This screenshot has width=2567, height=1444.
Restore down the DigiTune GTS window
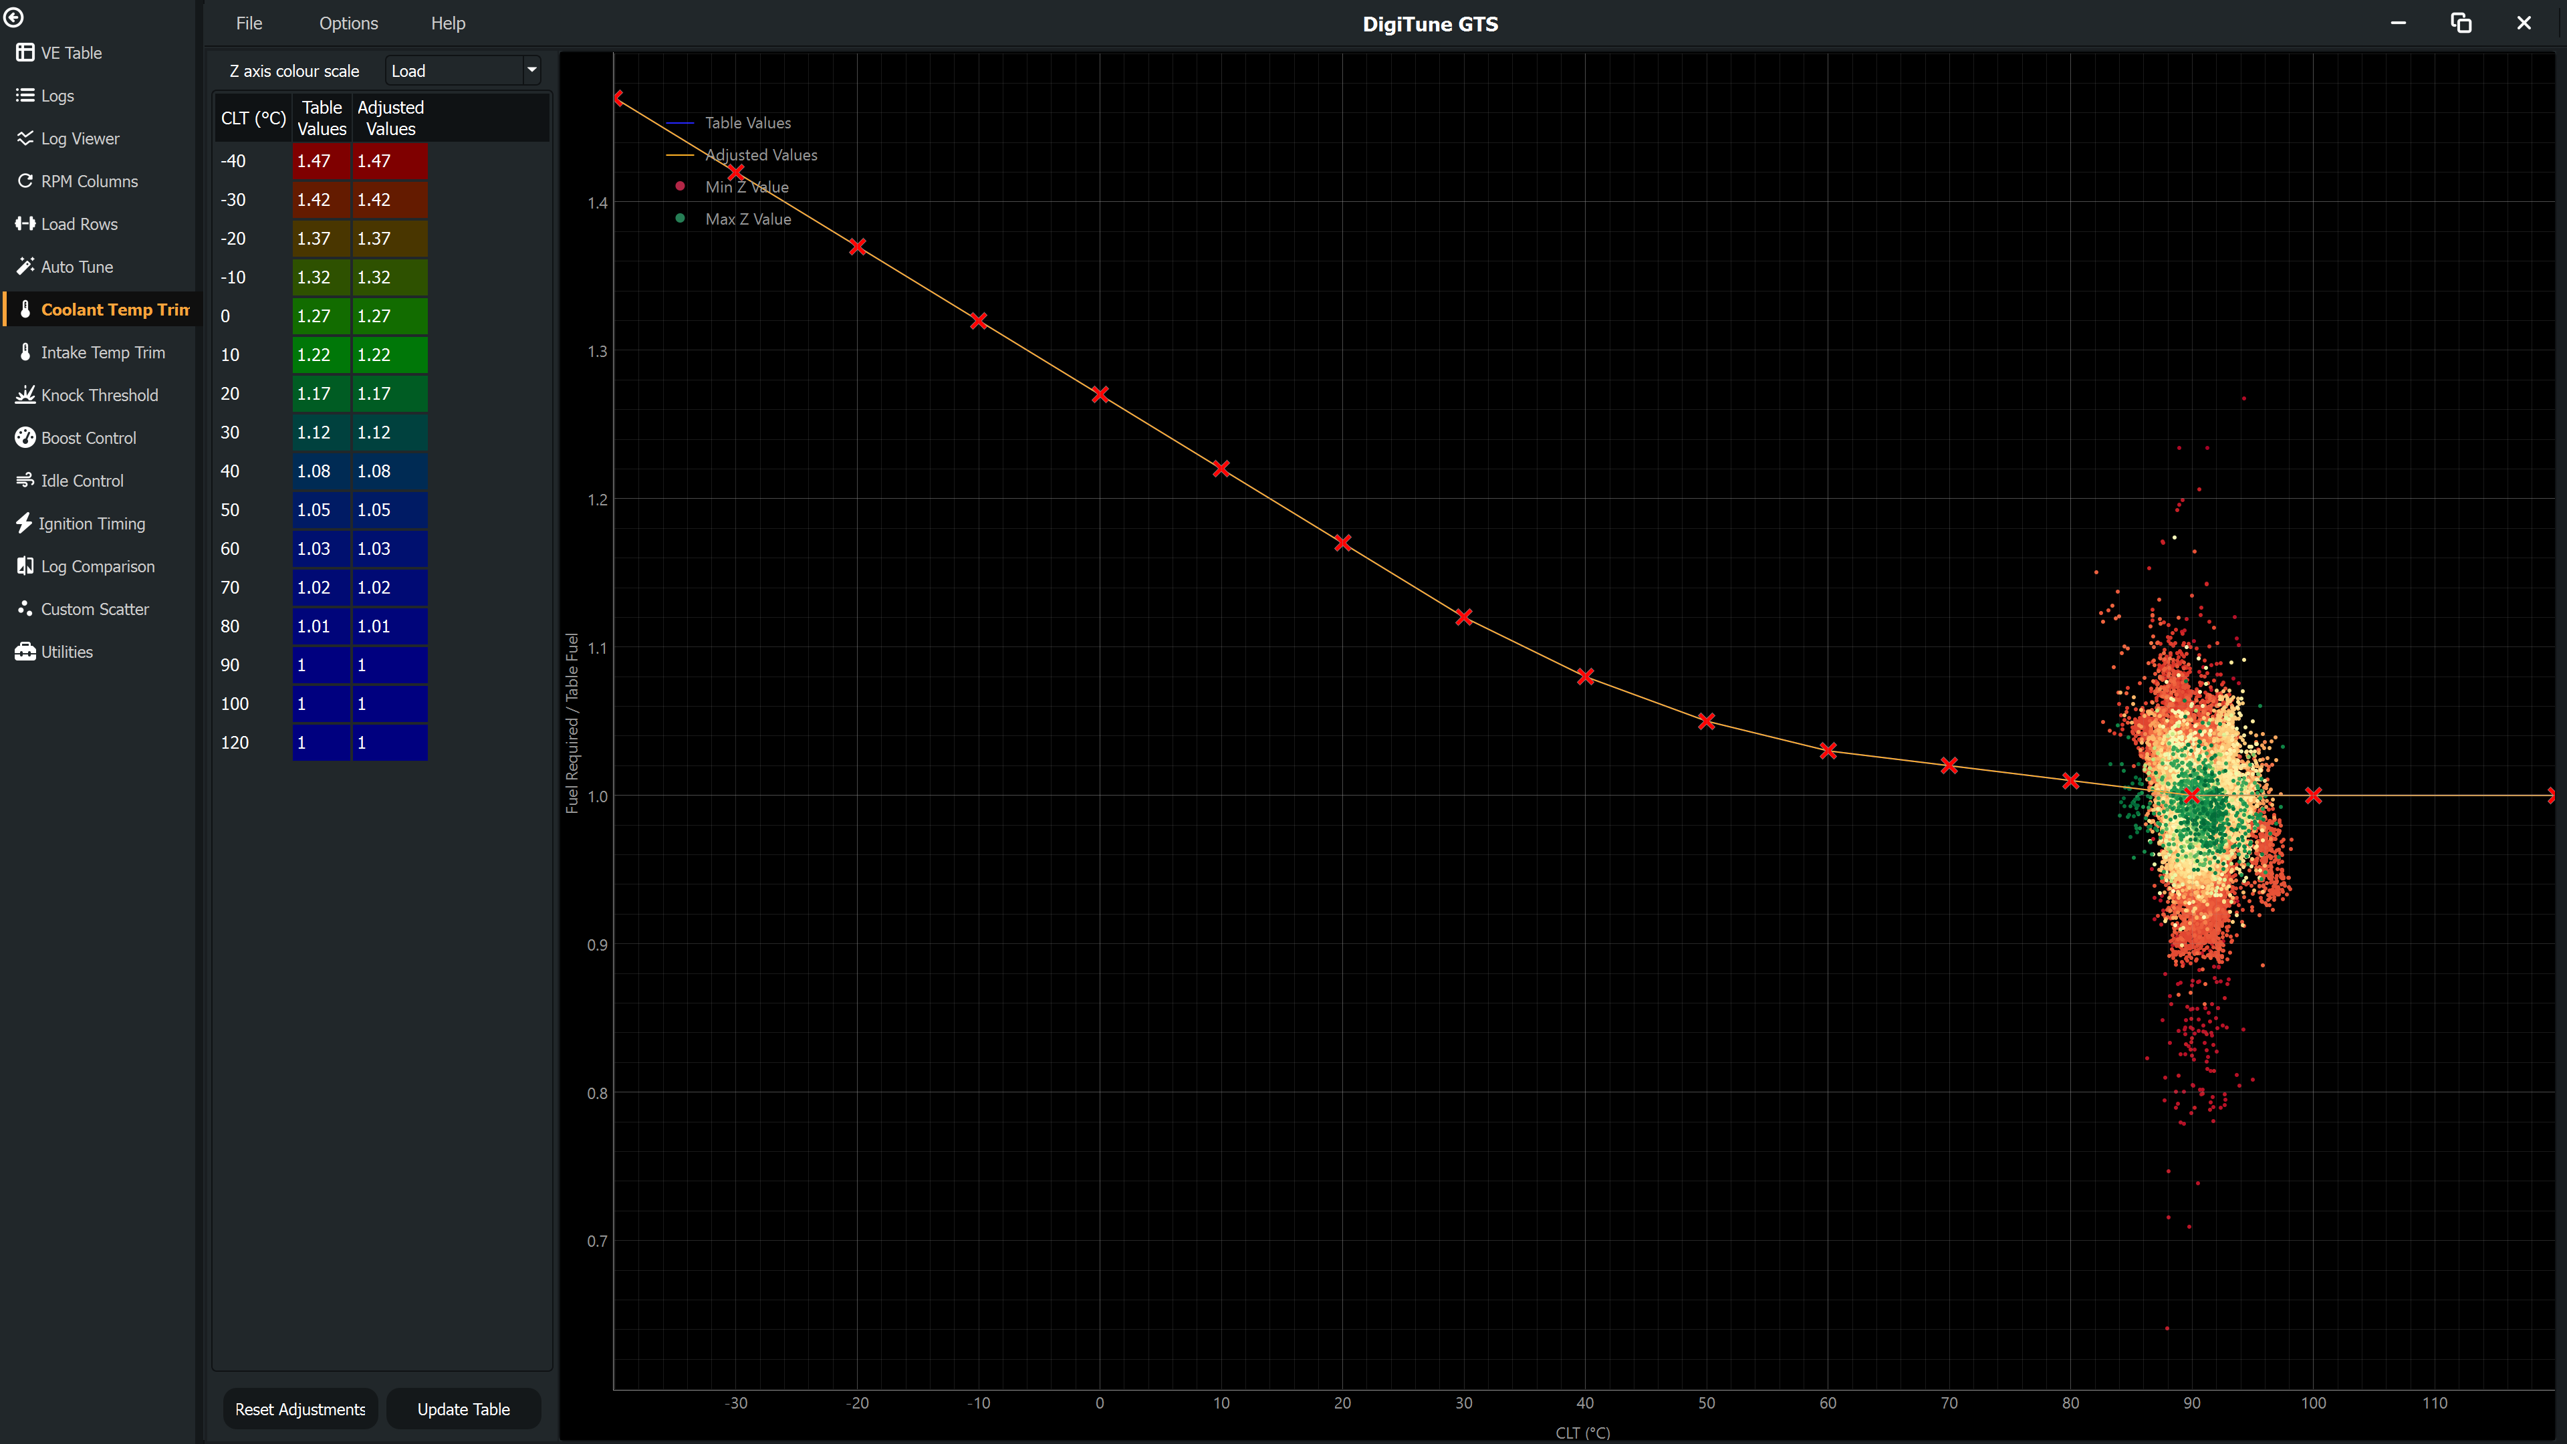(2460, 23)
